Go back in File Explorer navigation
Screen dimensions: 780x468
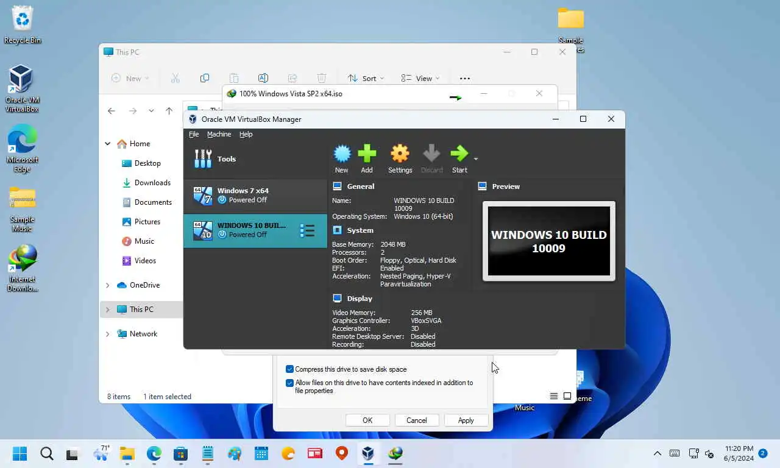(x=112, y=111)
